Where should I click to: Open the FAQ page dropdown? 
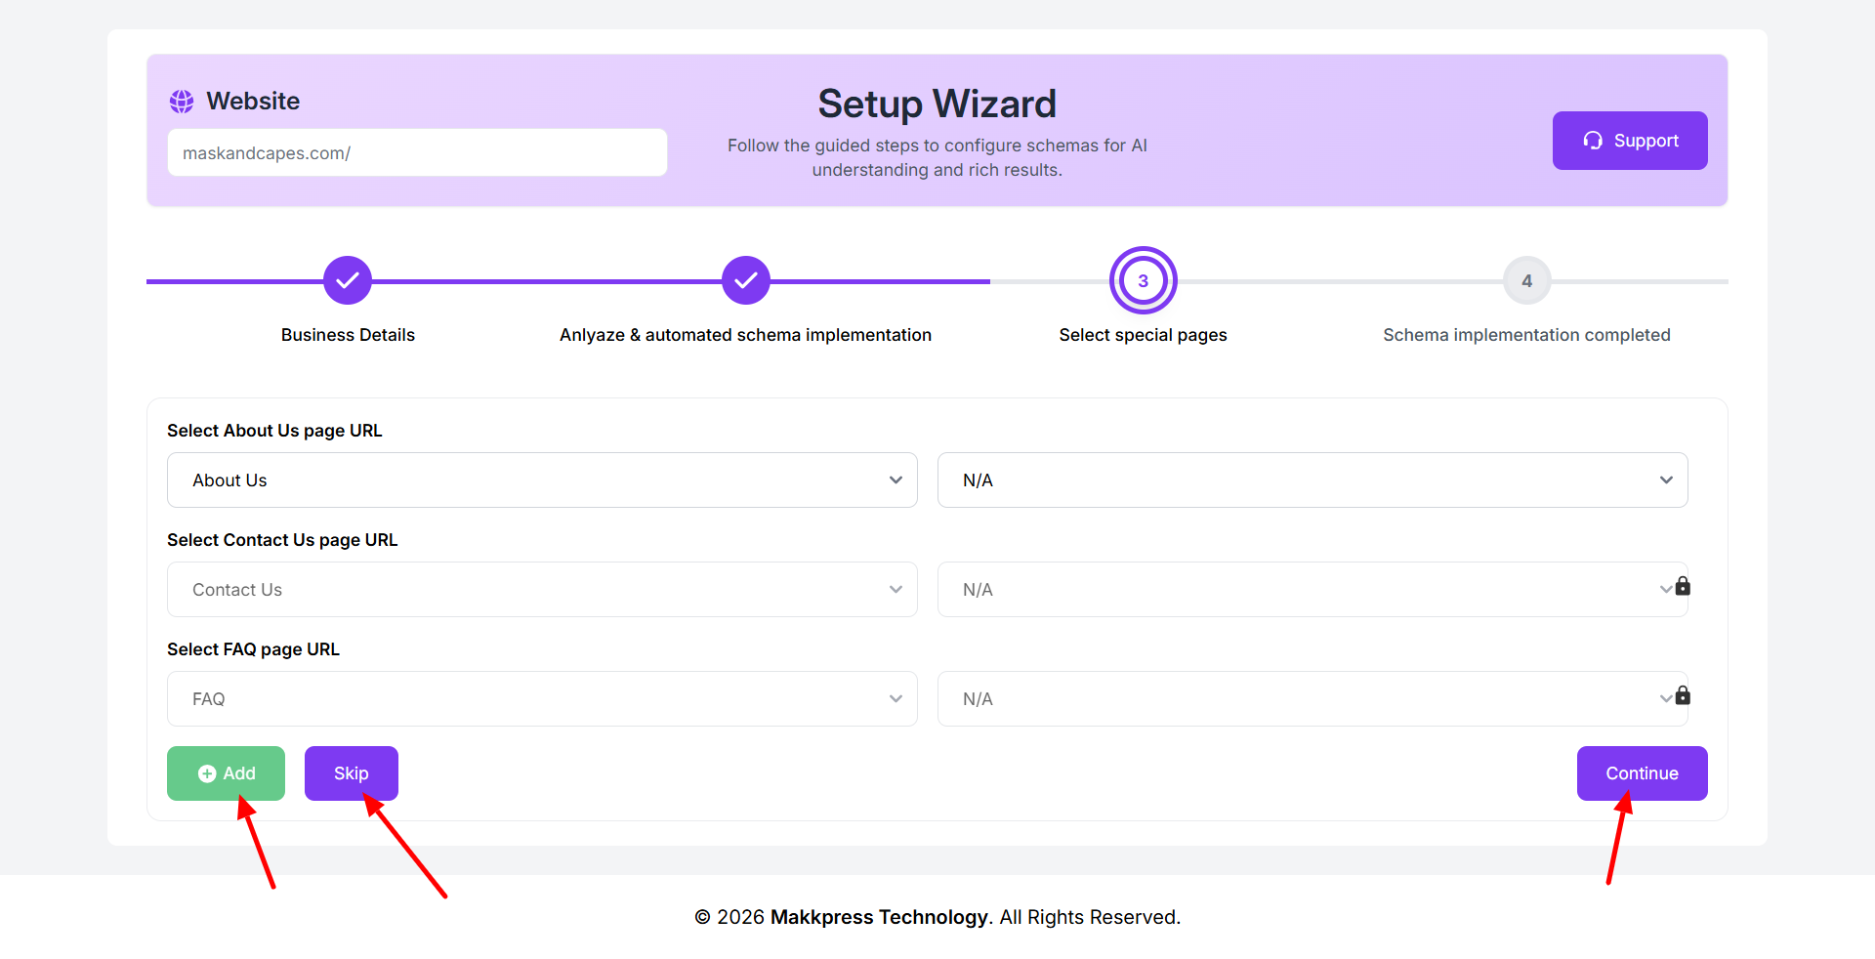(x=542, y=699)
